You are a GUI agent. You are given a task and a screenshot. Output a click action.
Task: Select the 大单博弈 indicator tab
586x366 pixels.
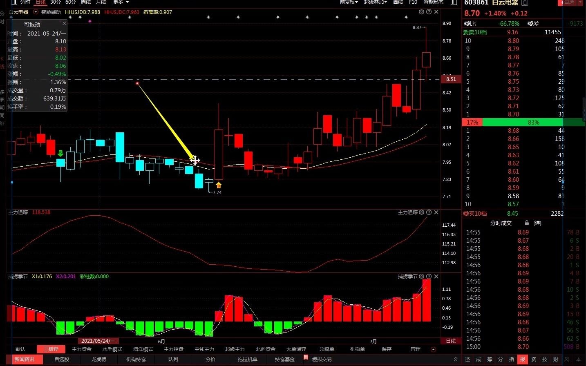(296, 349)
